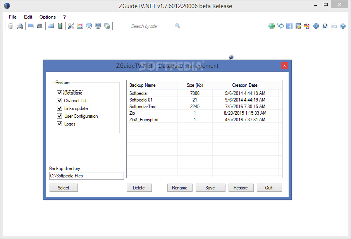Select the Zip backup row

(x=204, y=113)
